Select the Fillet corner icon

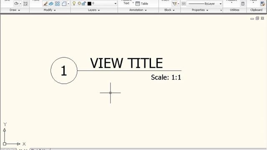(x=64, y=4)
